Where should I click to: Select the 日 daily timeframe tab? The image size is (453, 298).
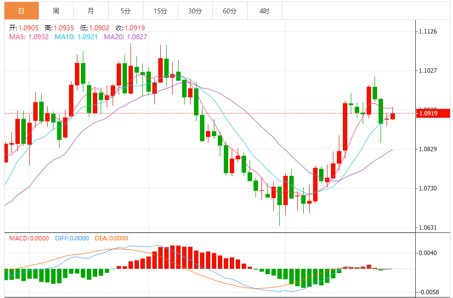pos(21,11)
